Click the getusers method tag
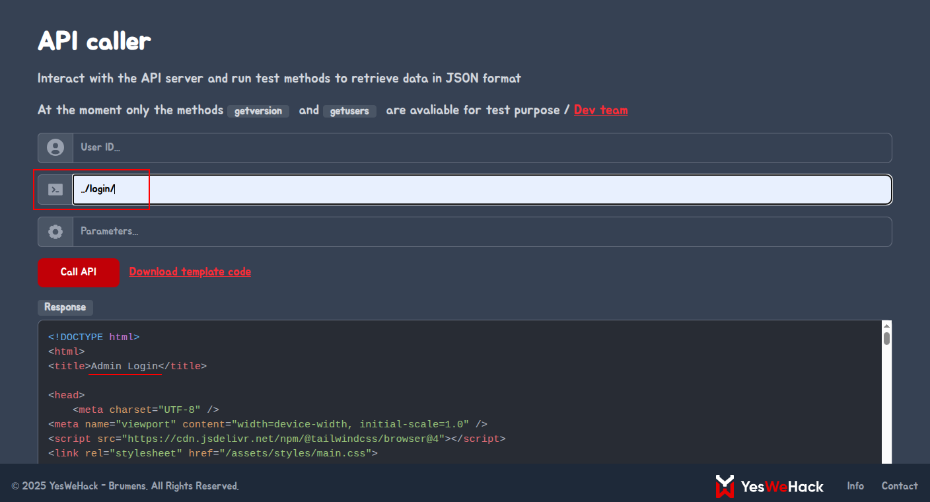This screenshot has width=930, height=502. (x=349, y=111)
